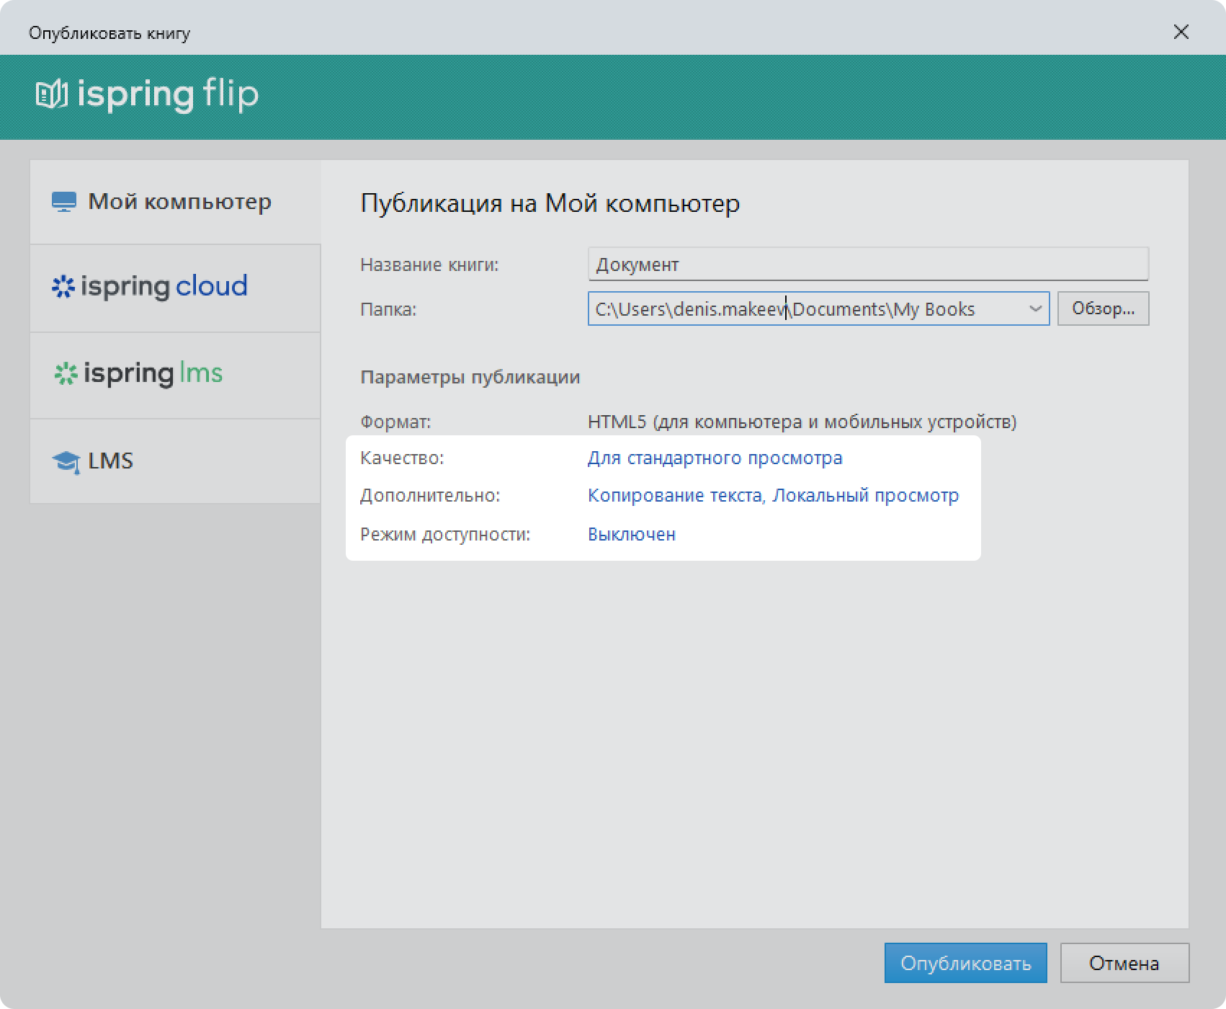Click the iSpring Flip book logo icon
The image size is (1226, 1009).
[x=51, y=94]
